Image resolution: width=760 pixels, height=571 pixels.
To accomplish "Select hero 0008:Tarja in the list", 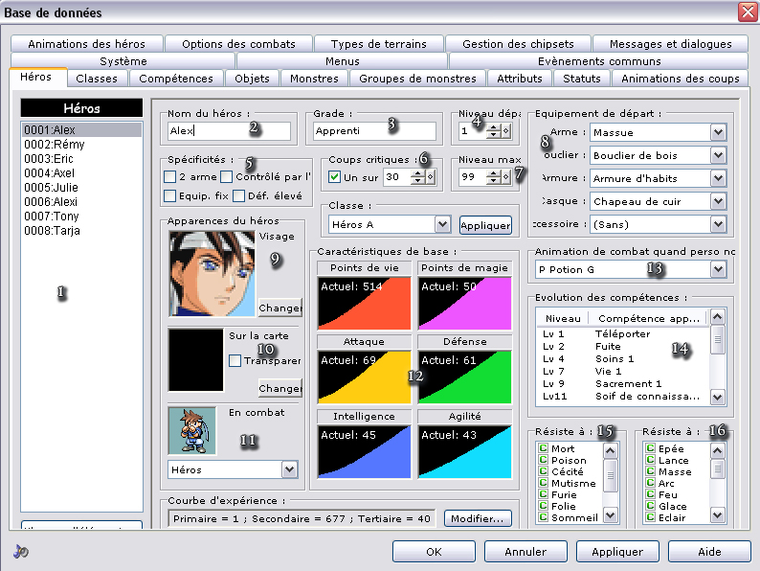I will coord(81,231).
